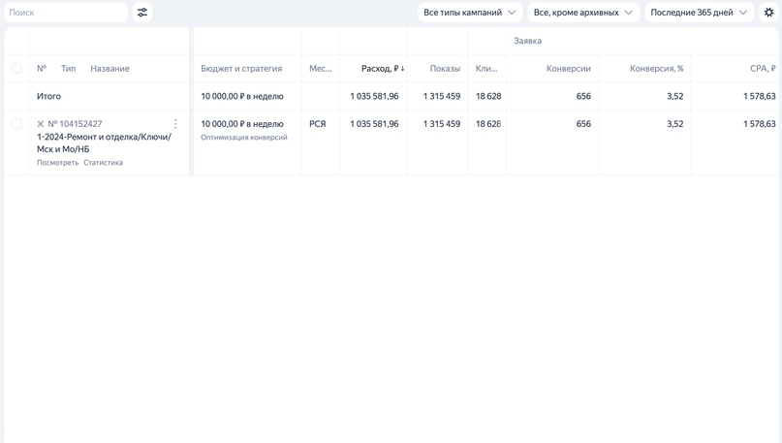Click the 'Мес...' column header
Image resolution: width=782 pixels, height=443 pixels.
pyautogui.click(x=320, y=69)
